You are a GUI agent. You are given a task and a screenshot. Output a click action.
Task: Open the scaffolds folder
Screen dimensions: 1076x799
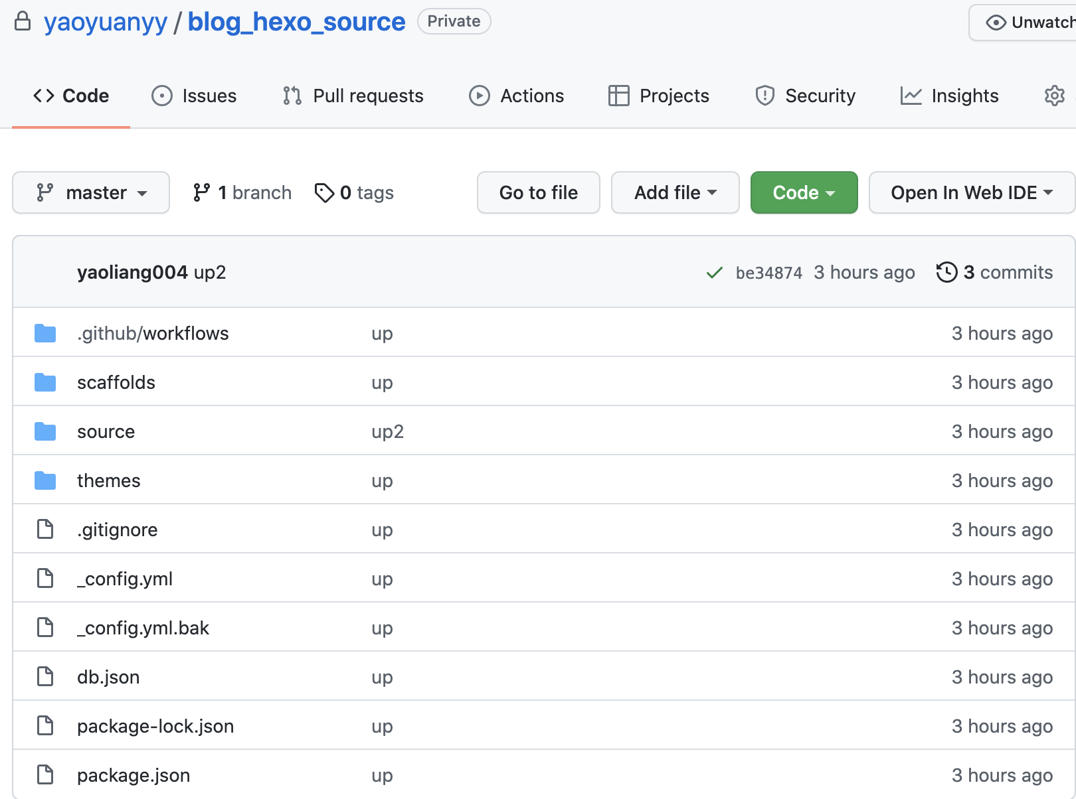(x=116, y=382)
